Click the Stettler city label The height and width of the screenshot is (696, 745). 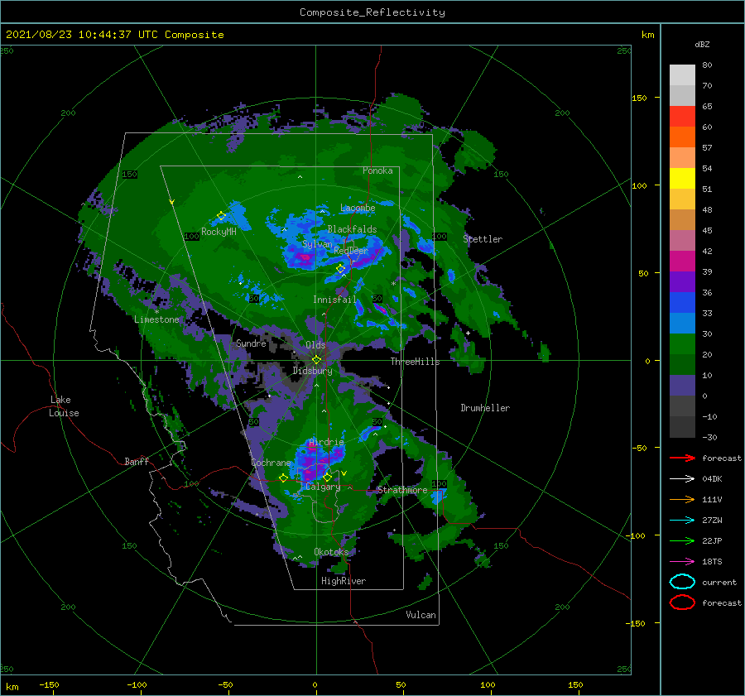[483, 239]
